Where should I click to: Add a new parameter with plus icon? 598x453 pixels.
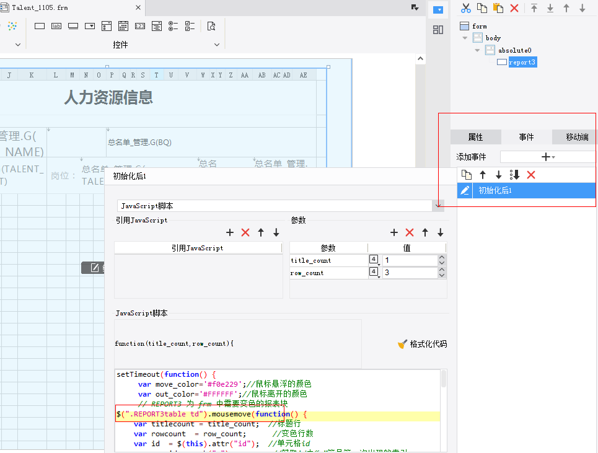(x=394, y=232)
